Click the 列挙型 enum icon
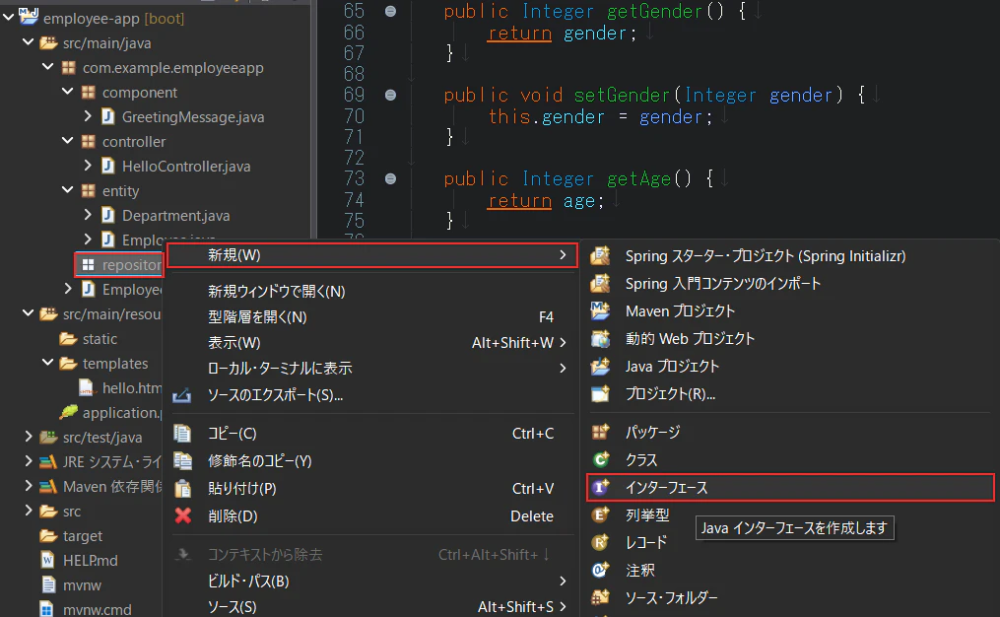 point(600,514)
